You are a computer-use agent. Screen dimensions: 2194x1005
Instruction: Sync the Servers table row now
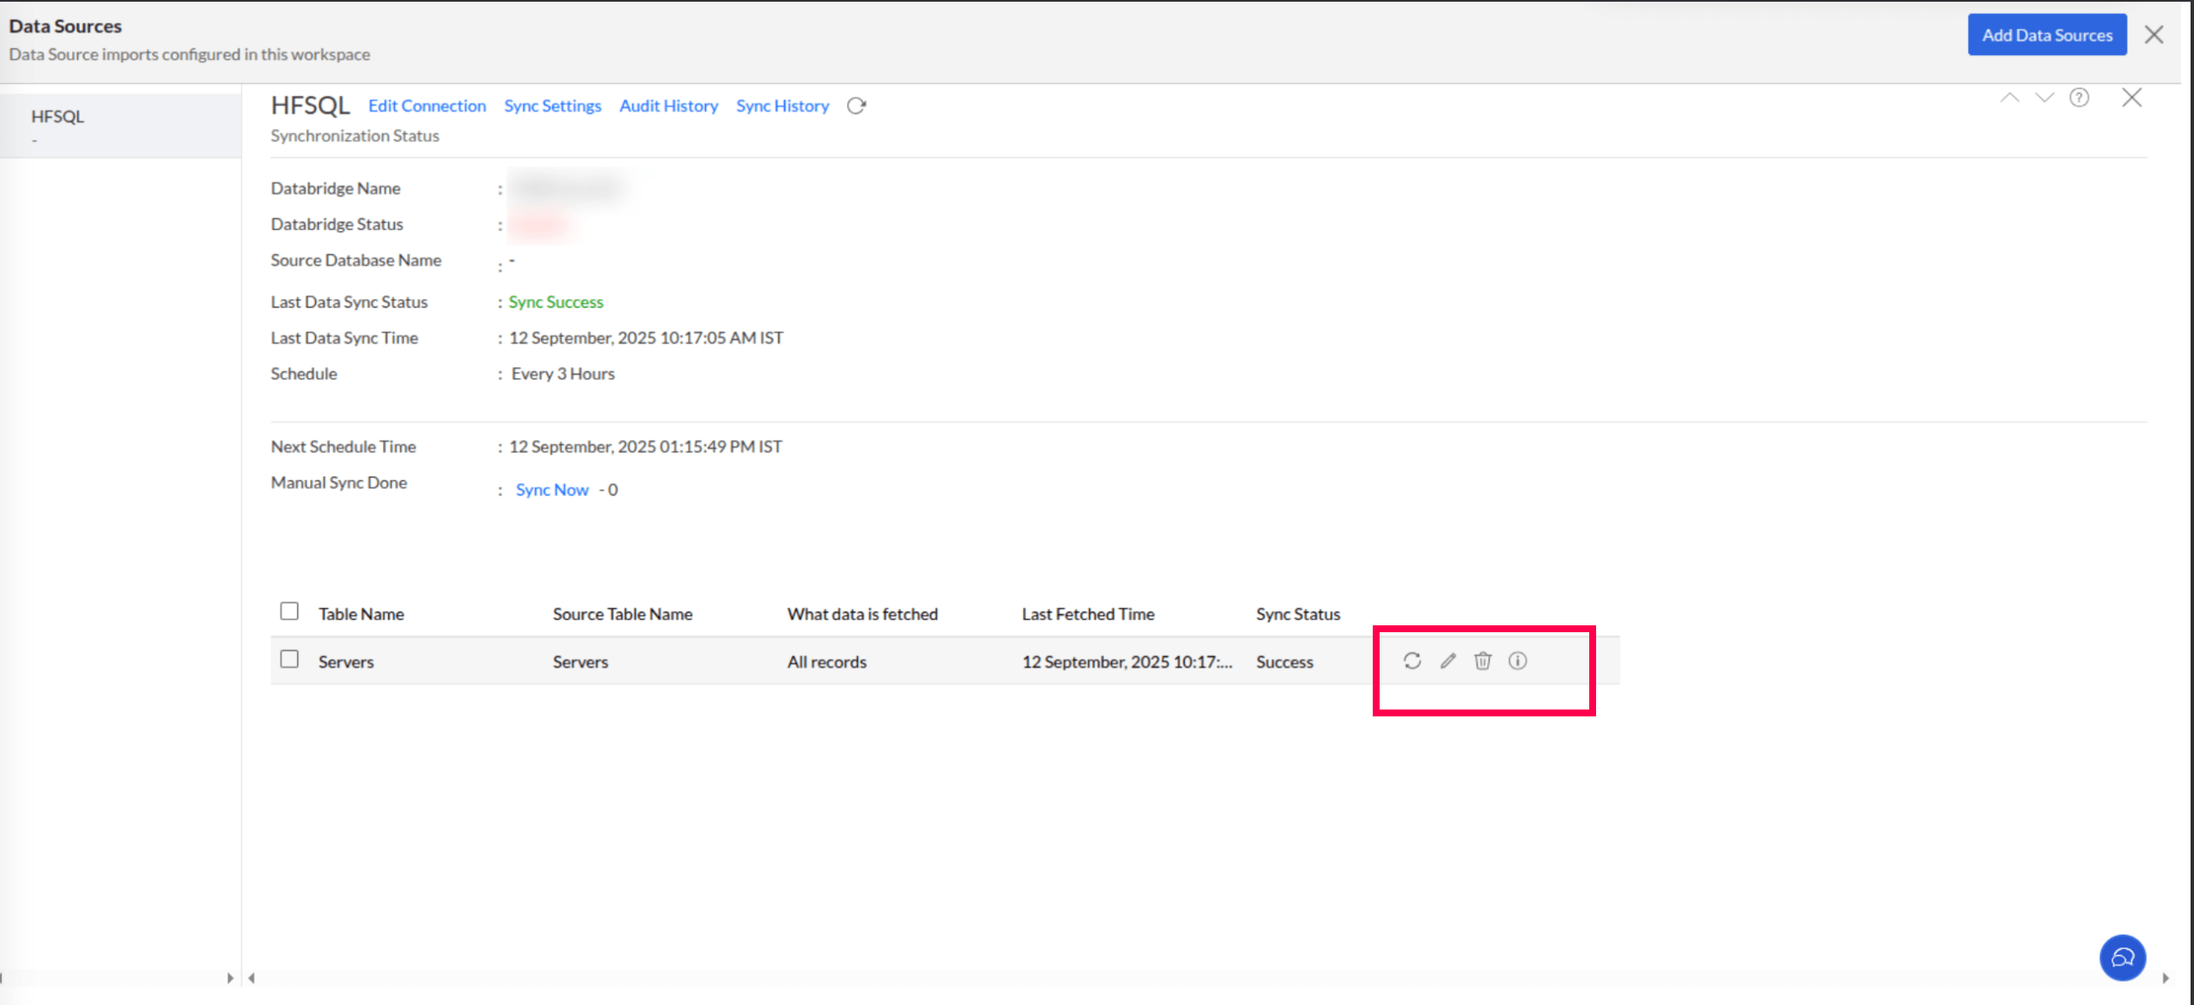tap(1412, 661)
